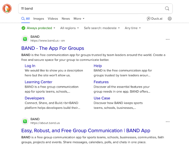Expand the More search categories menu

(x=79, y=19)
